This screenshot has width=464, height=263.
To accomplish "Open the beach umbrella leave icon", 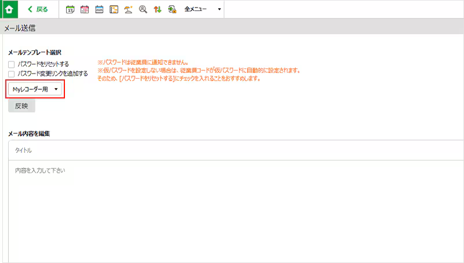I will (128, 9).
